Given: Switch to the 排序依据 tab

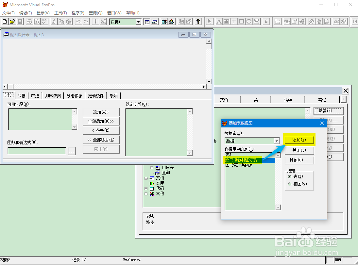Looking at the screenshot, I should click(x=53, y=96).
